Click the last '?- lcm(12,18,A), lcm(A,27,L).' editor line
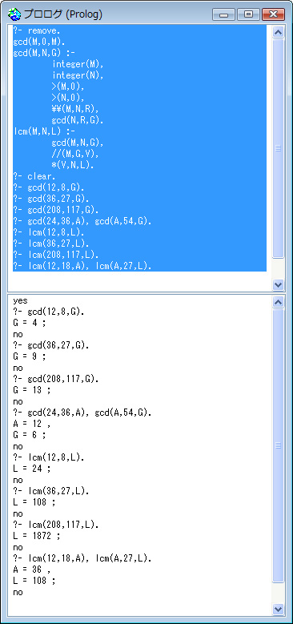This screenshot has height=624, width=293. (x=82, y=266)
